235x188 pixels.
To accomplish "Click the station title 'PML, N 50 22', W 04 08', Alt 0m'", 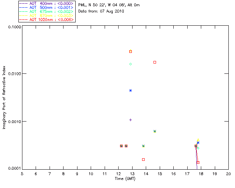I will (109, 5).
